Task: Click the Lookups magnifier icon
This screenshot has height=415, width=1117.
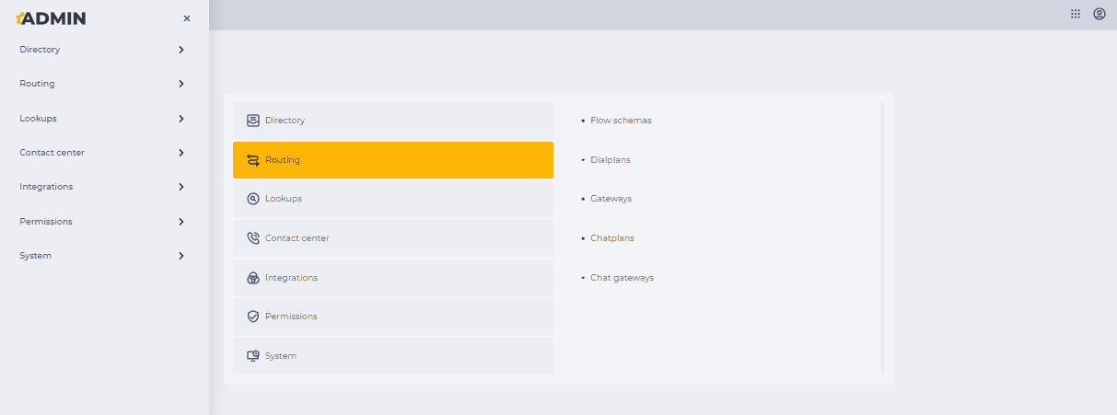Action: tap(253, 199)
